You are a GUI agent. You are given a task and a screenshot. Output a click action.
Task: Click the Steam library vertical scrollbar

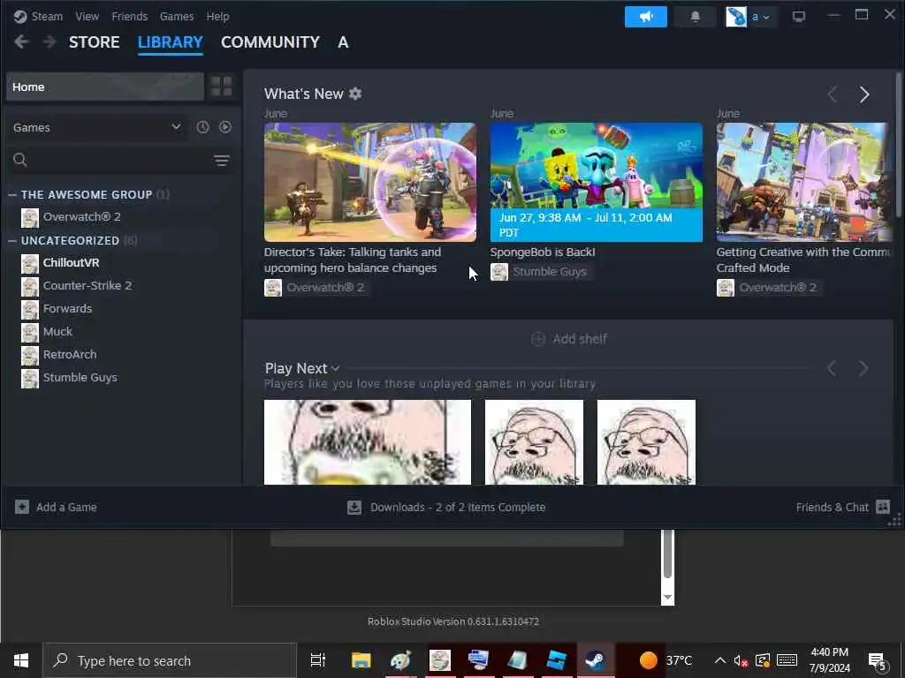(898, 145)
